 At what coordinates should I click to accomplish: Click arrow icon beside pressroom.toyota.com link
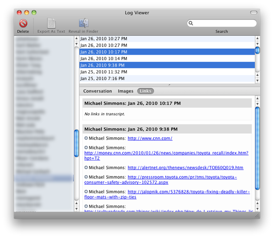point(86,177)
